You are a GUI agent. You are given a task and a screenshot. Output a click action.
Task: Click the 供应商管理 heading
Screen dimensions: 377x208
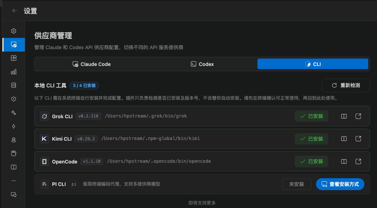(53, 36)
